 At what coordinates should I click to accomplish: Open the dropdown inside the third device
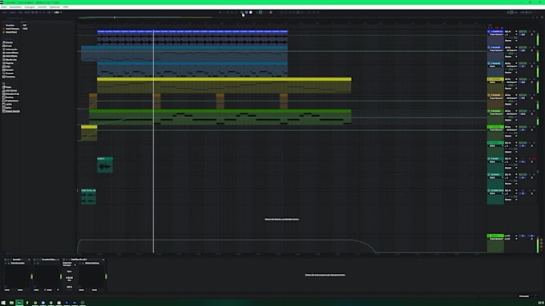(x=70, y=264)
